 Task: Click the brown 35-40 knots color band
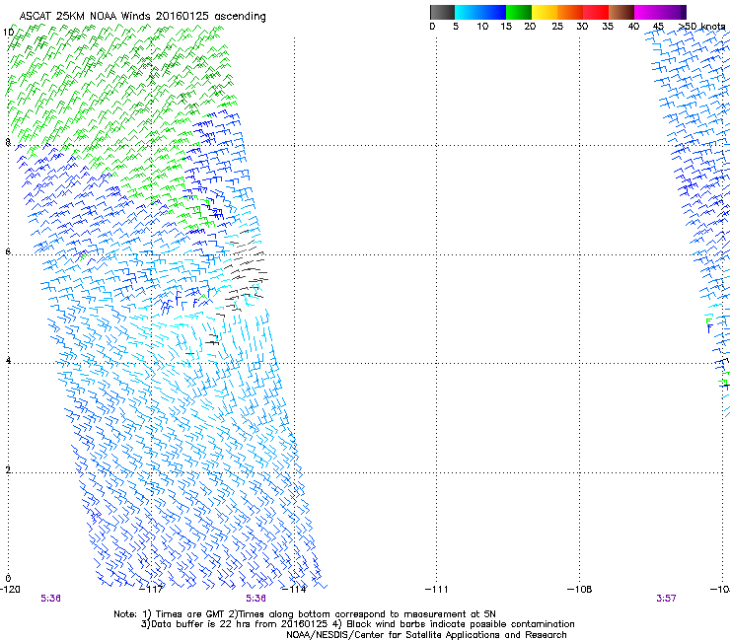pos(621,12)
